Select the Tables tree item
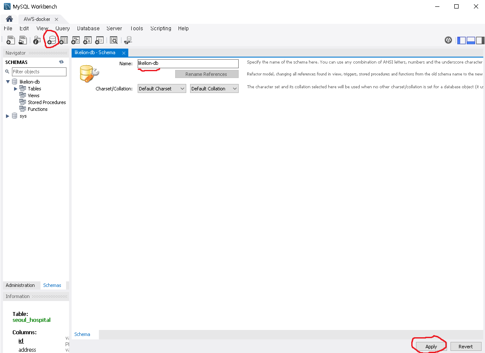This screenshot has height=353, width=485. point(35,89)
